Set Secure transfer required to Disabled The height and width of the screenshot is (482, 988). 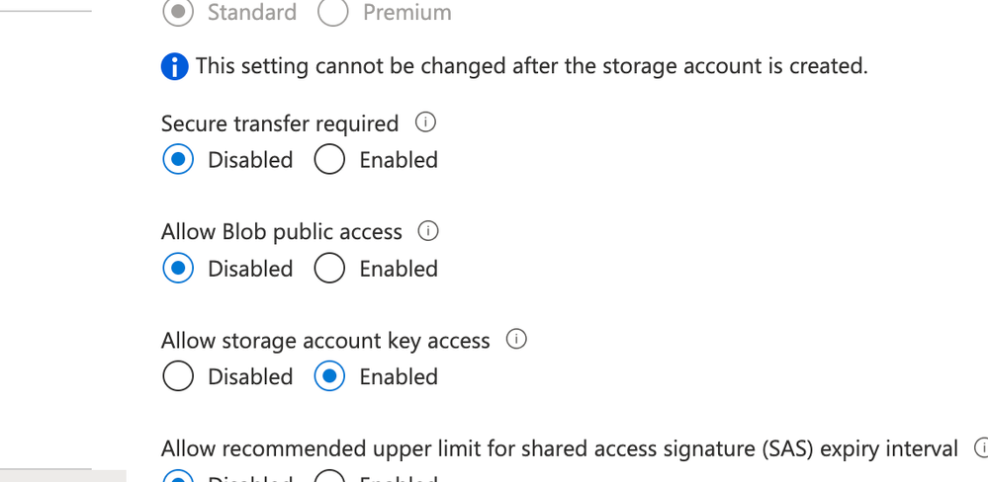tap(178, 160)
